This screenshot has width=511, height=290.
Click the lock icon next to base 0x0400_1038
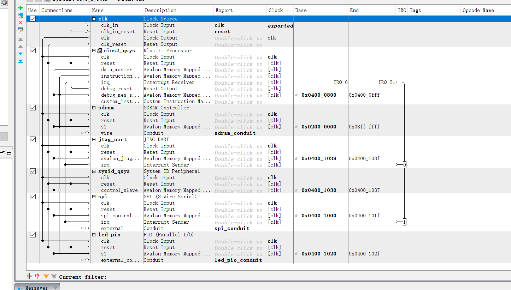pyautogui.click(x=296, y=159)
